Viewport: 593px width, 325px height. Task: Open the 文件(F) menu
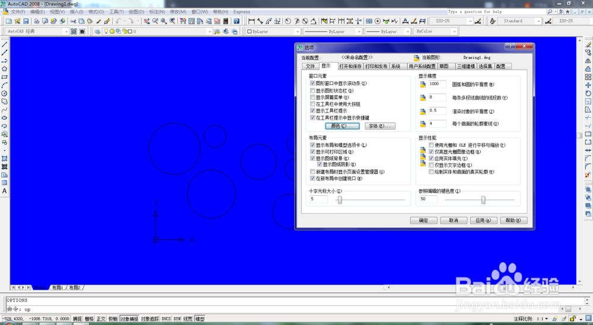18,12
